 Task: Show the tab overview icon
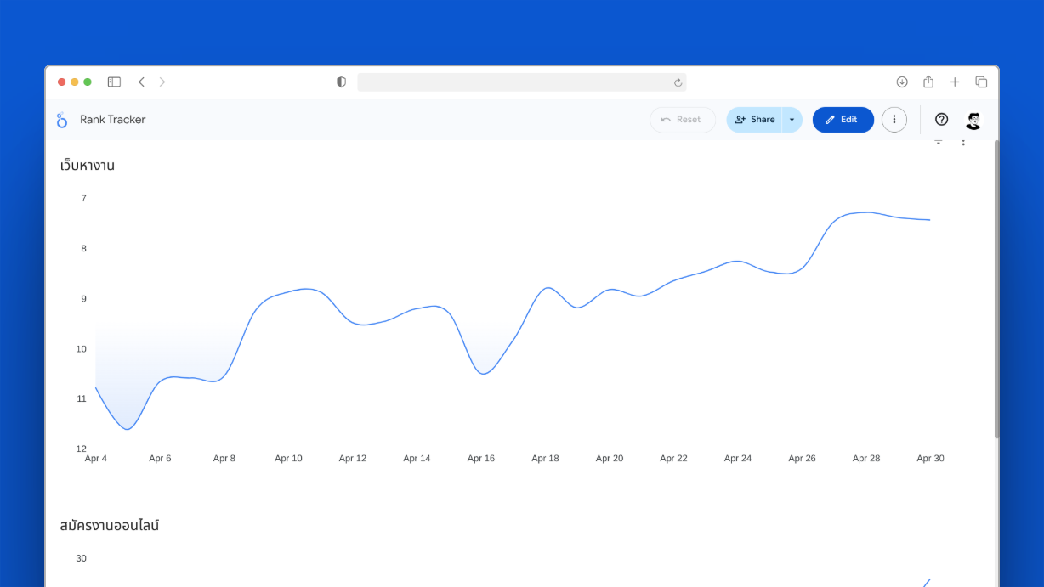click(981, 82)
